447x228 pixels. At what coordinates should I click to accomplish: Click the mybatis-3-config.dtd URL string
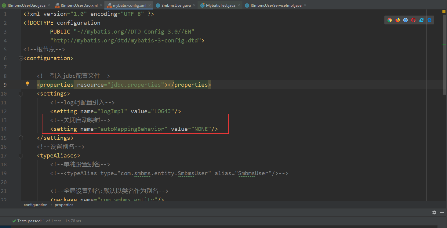(x=126, y=41)
